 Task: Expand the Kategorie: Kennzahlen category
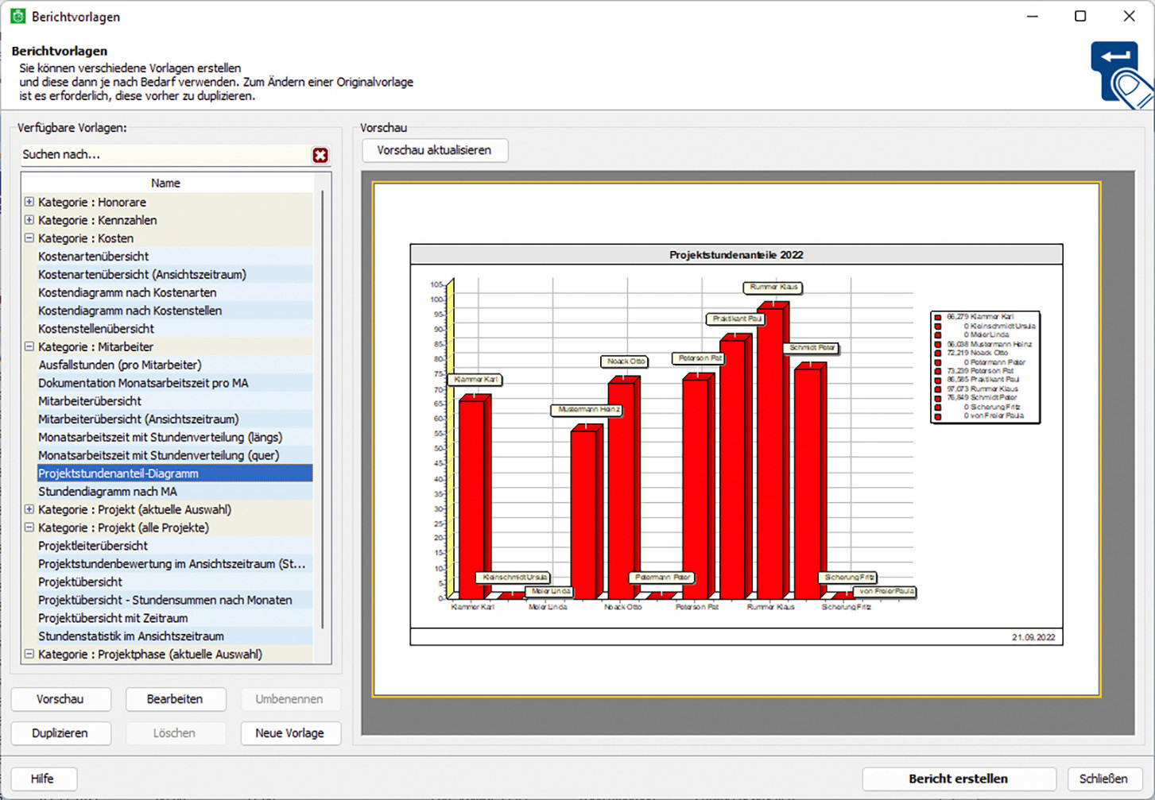tap(29, 220)
